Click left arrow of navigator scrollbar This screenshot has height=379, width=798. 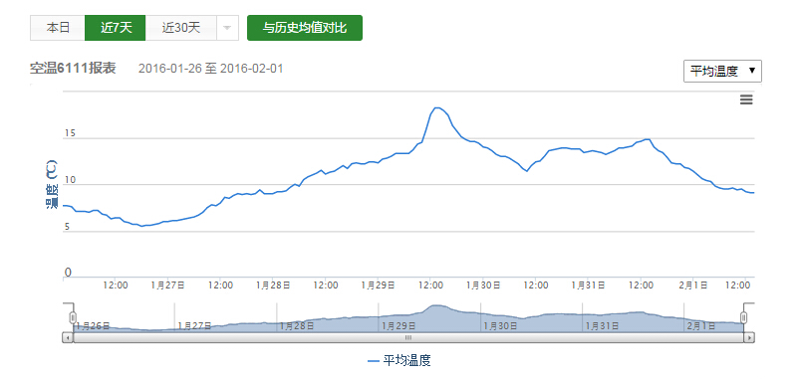(x=67, y=337)
